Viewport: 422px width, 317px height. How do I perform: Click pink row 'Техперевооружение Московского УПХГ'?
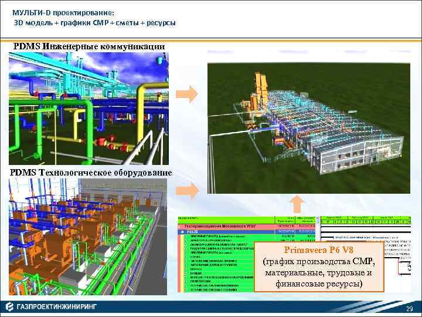(246, 227)
